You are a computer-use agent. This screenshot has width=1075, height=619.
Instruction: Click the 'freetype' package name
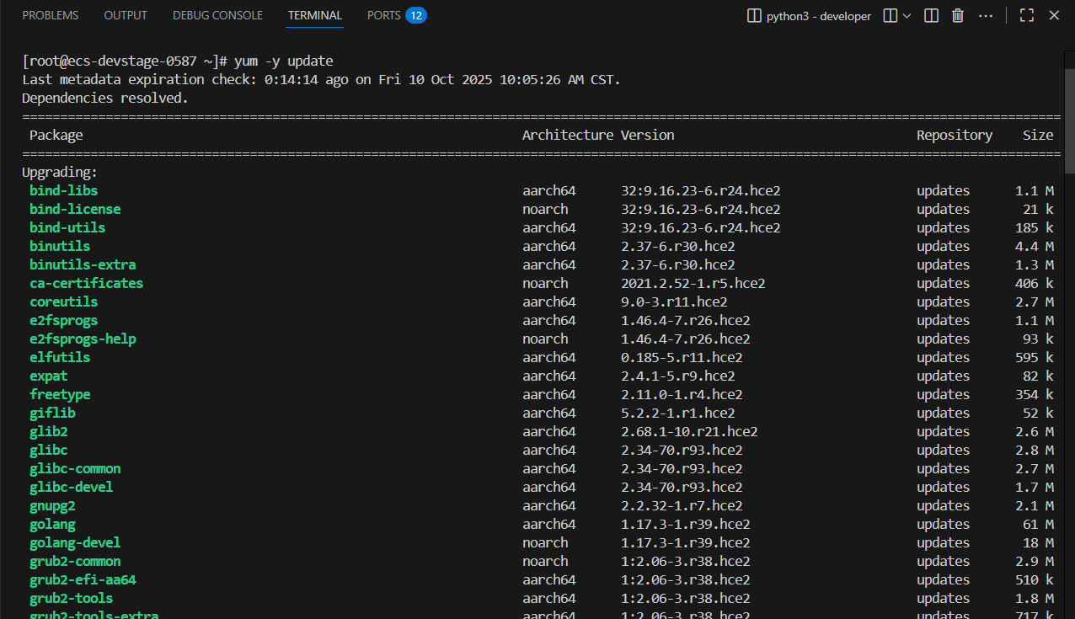tap(60, 394)
